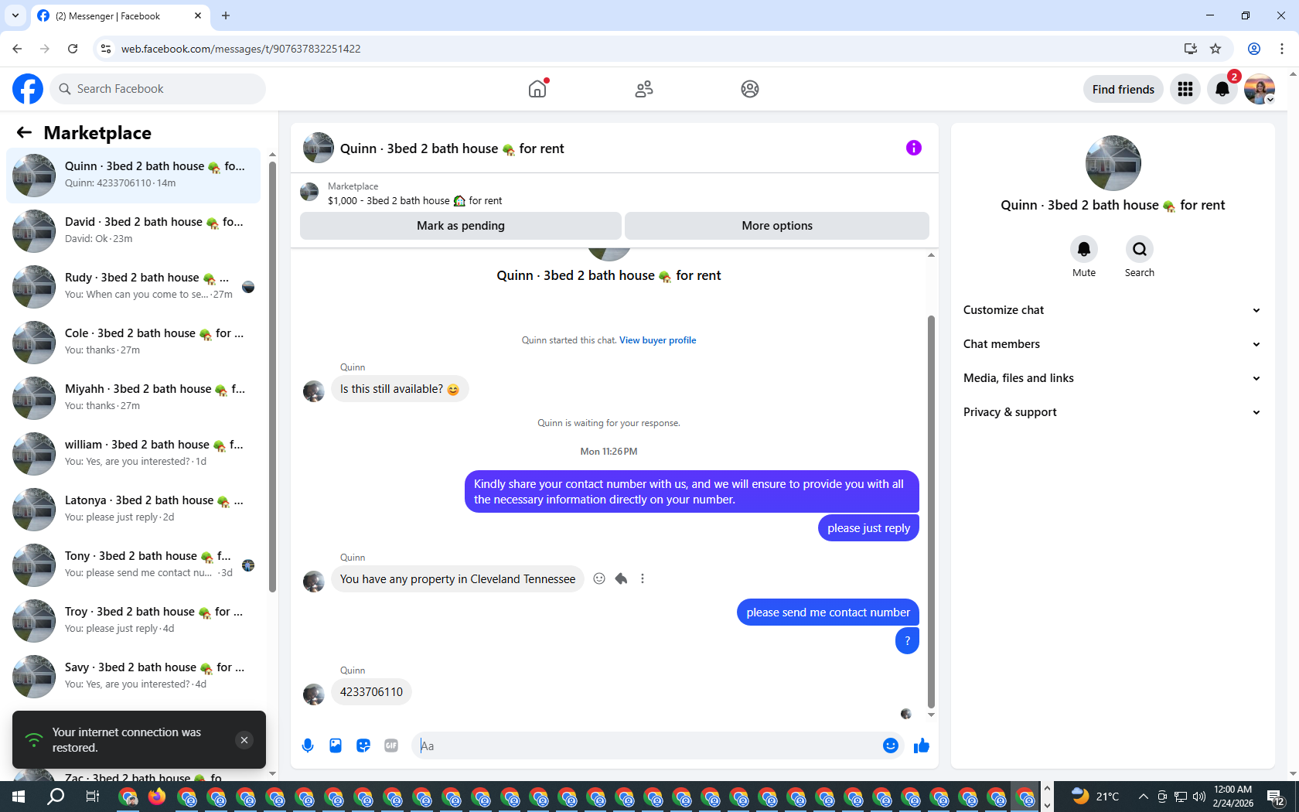The height and width of the screenshot is (812, 1299).
Task: Select the Messenger Facebook browser tab
Action: coord(120,16)
